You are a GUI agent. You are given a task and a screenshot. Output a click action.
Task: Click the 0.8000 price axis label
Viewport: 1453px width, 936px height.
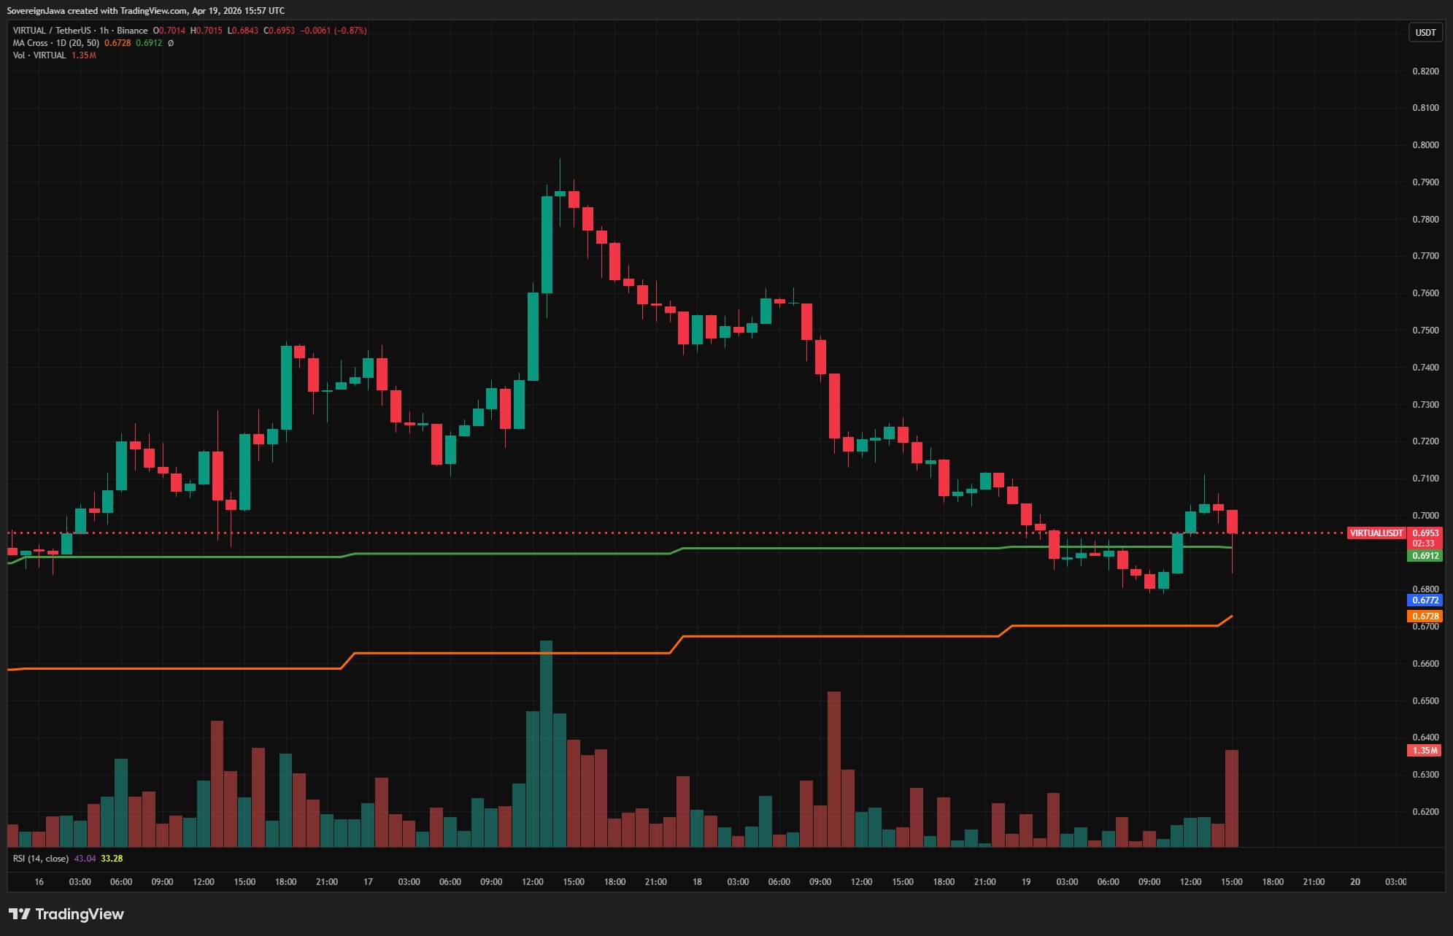pos(1425,145)
